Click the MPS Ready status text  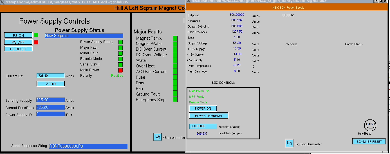click(x=197, y=97)
